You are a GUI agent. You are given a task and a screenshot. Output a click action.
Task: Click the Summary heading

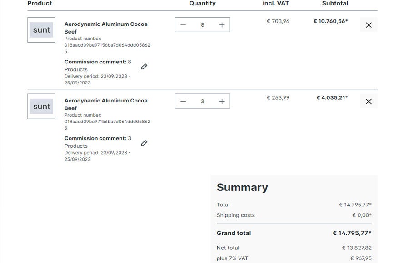[x=242, y=187]
